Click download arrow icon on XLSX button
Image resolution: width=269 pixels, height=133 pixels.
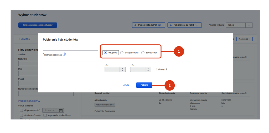[x=170, y=25]
